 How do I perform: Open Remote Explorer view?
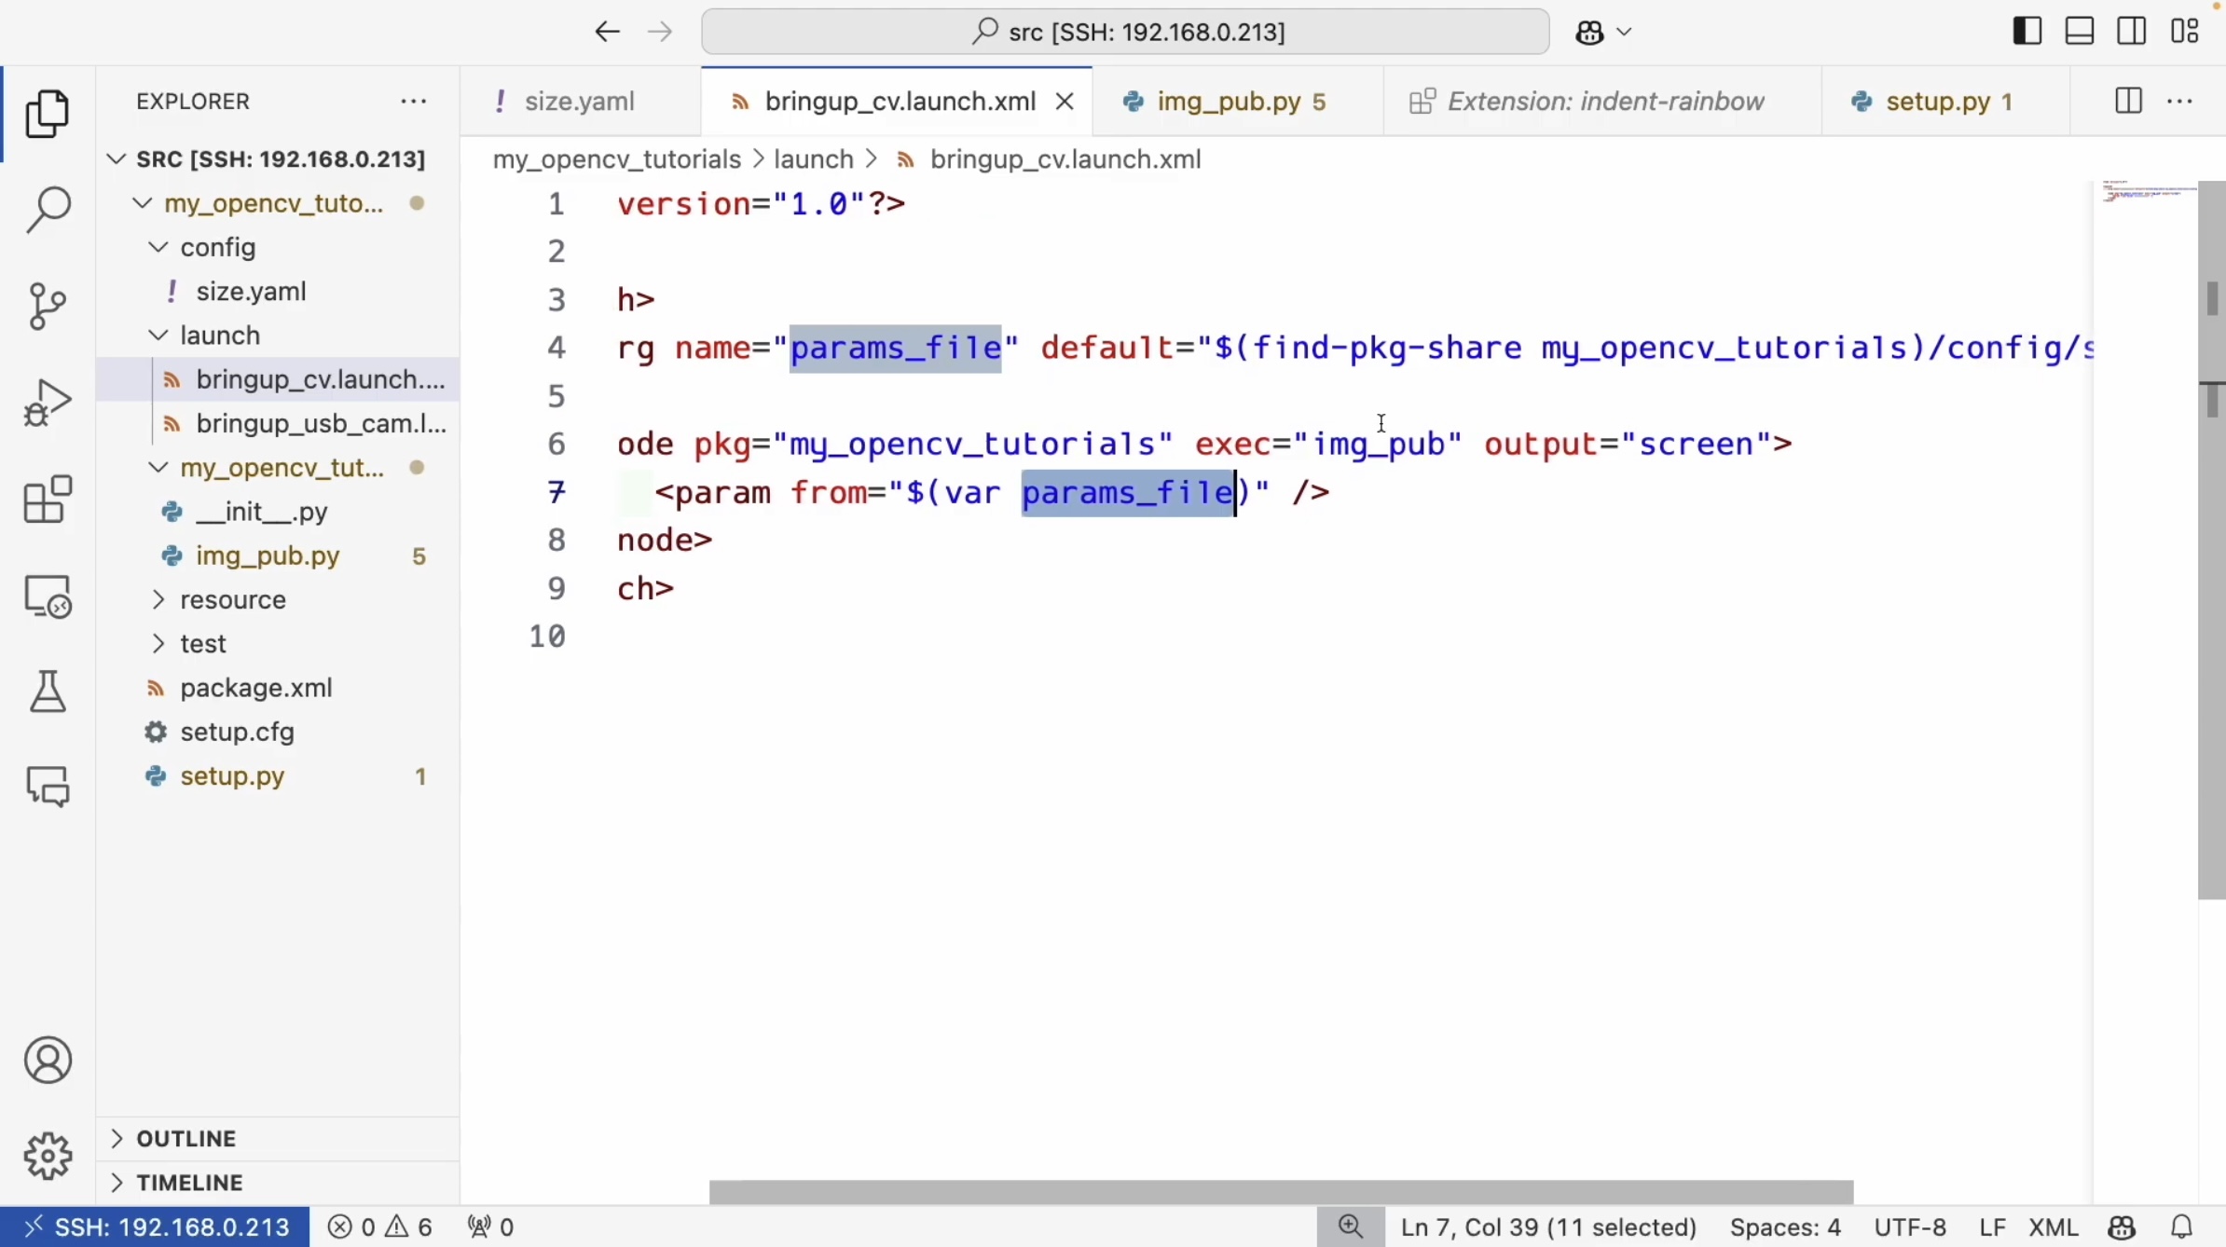tap(48, 596)
